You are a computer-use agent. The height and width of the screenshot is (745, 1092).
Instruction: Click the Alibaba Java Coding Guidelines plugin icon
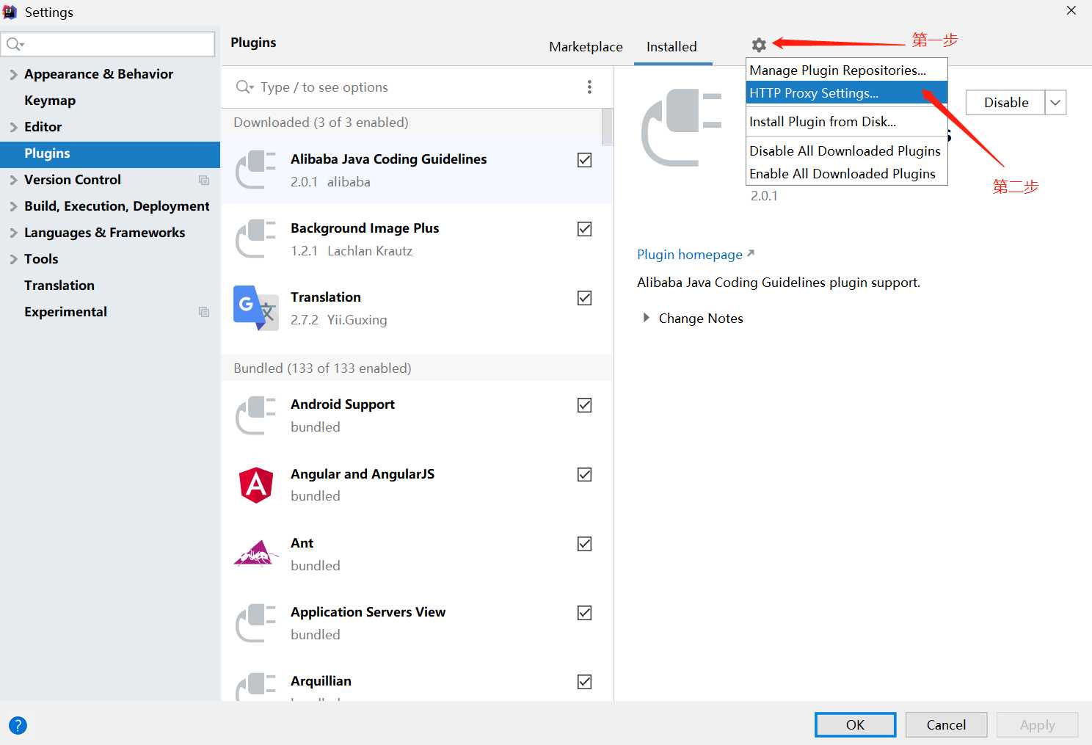pyautogui.click(x=255, y=170)
